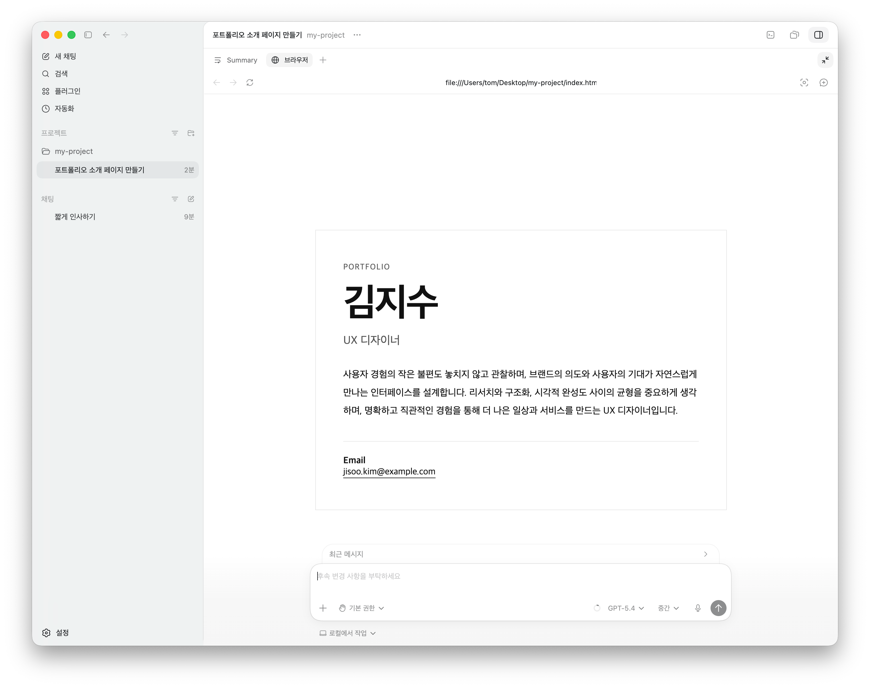870x688 pixels.
Task: Open the GPT-5.4 model dropdown
Action: tap(626, 608)
